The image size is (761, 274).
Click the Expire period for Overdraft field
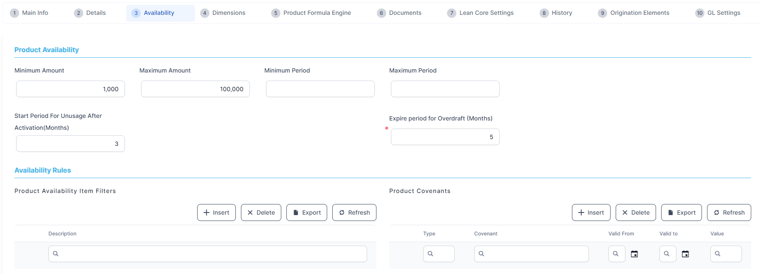445,137
